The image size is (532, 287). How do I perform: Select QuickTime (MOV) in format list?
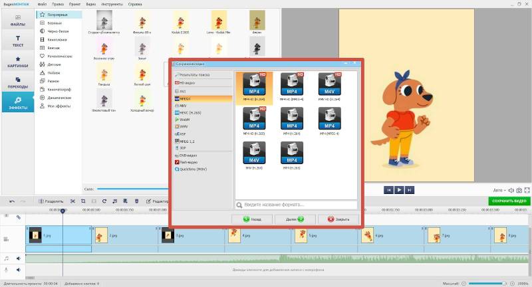(203, 169)
